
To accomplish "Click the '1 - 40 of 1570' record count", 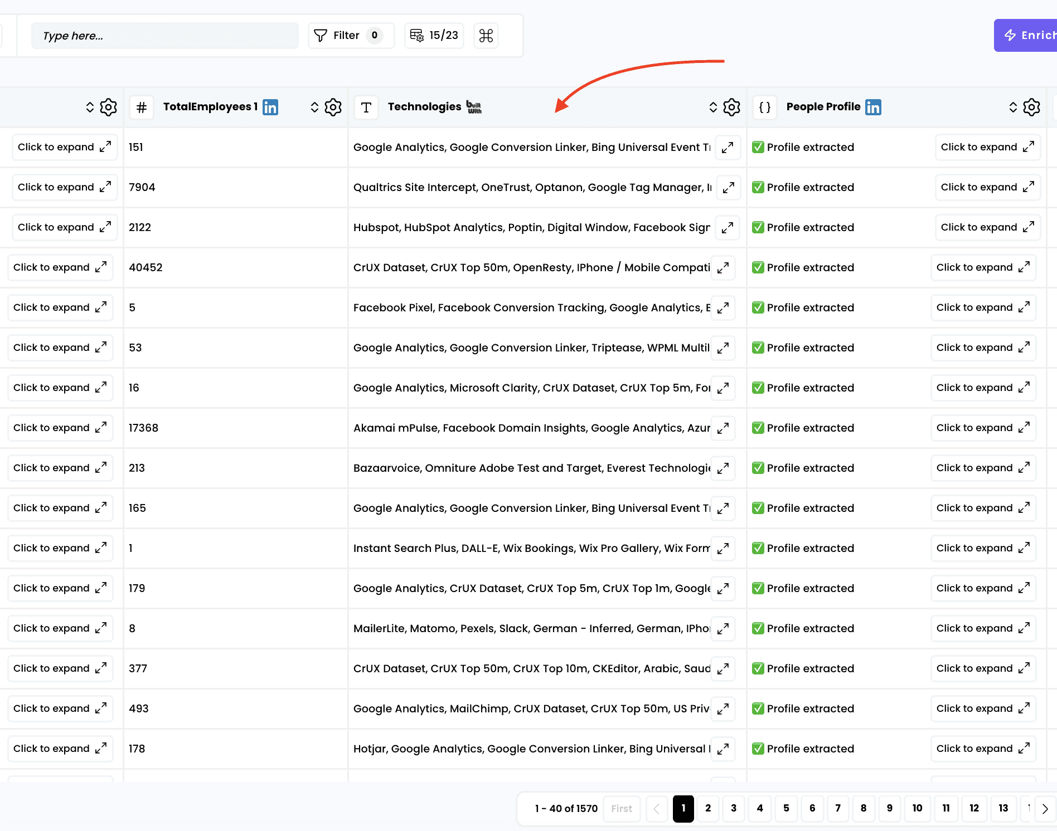I will click(566, 809).
